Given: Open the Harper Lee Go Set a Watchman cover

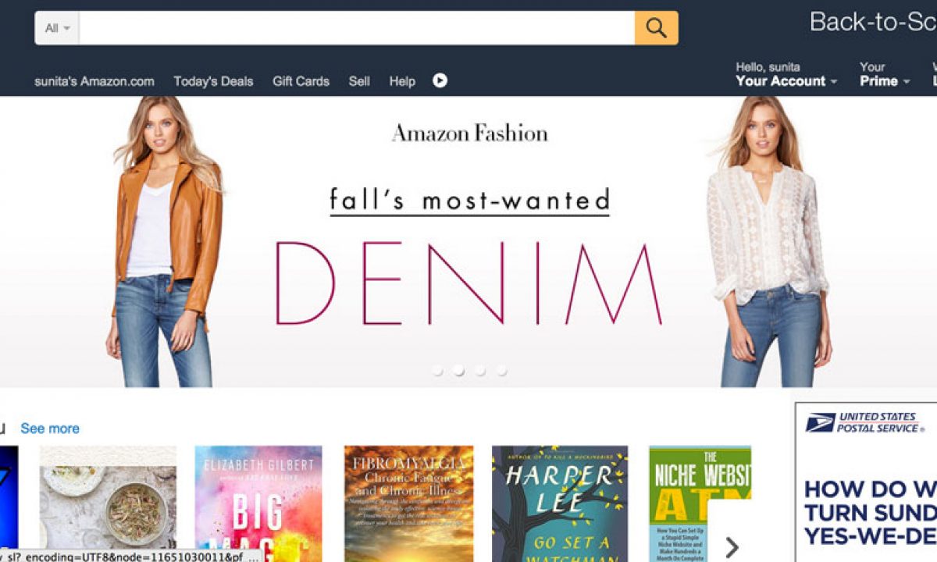Looking at the screenshot, I should tap(560, 503).
